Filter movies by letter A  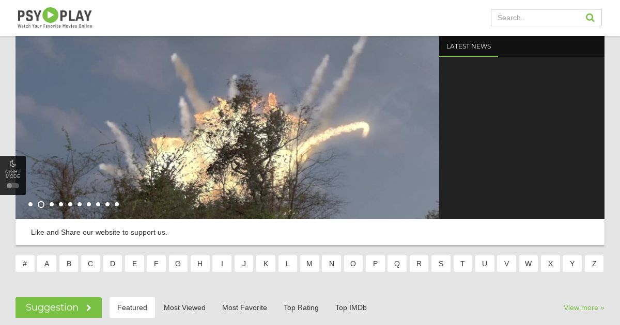coord(47,264)
